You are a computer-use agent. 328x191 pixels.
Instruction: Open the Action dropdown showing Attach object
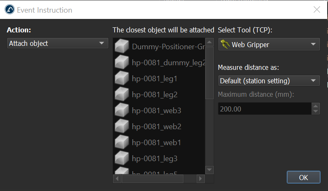[x=58, y=43]
